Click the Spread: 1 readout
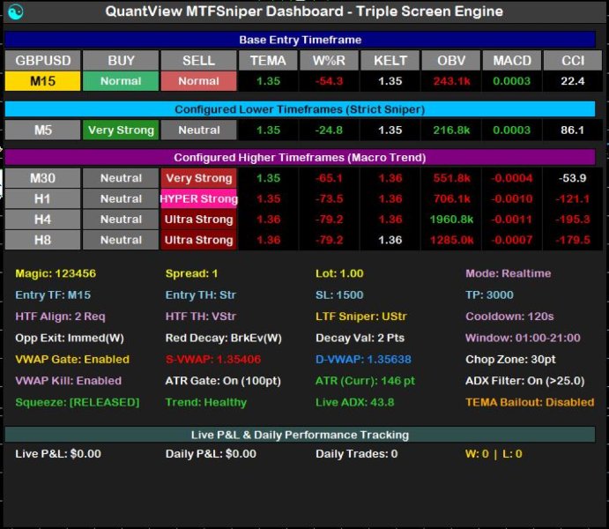This screenshot has width=609, height=529. [x=191, y=273]
